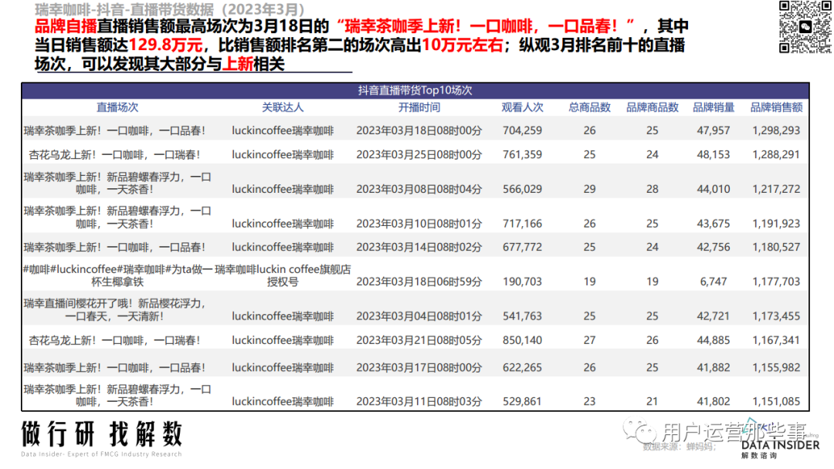
Task: Click the brand sales volume 41,802
Action: [714, 402]
